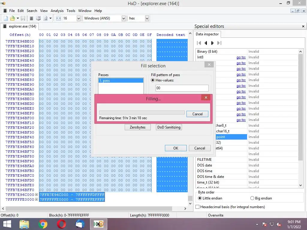The image size is (307, 230).
Task: Cancel the Filling progress operation
Action: tap(197, 114)
